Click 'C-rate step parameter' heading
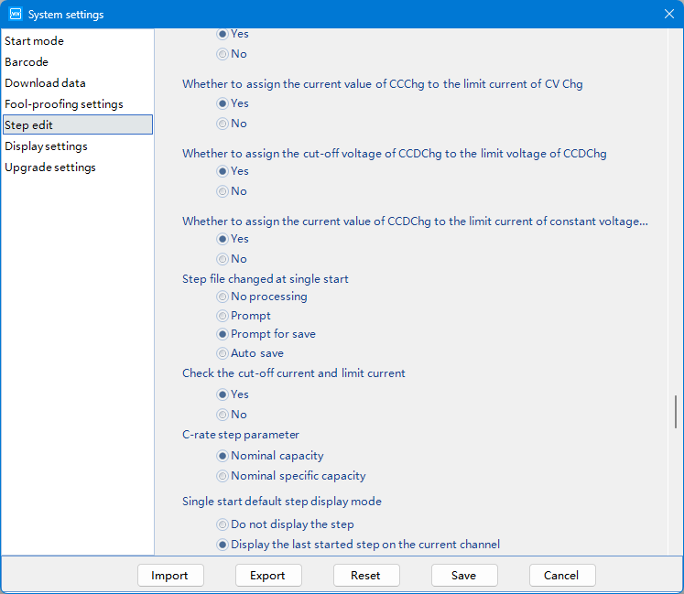The image size is (684, 594). click(241, 435)
